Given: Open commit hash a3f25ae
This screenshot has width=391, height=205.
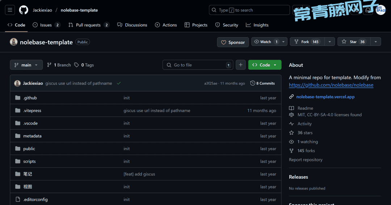Looking at the screenshot, I should point(211,83).
